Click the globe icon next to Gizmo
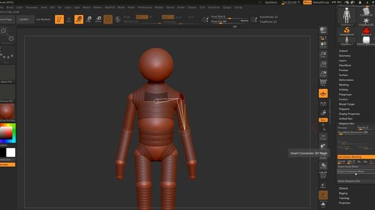The height and width of the screenshot is (210, 375). pos(117,19)
